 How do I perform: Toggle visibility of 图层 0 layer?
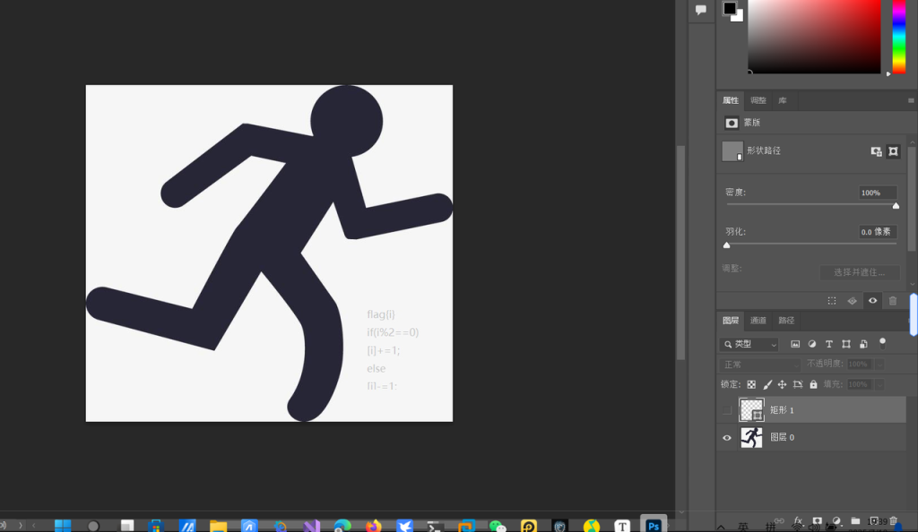click(727, 438)
